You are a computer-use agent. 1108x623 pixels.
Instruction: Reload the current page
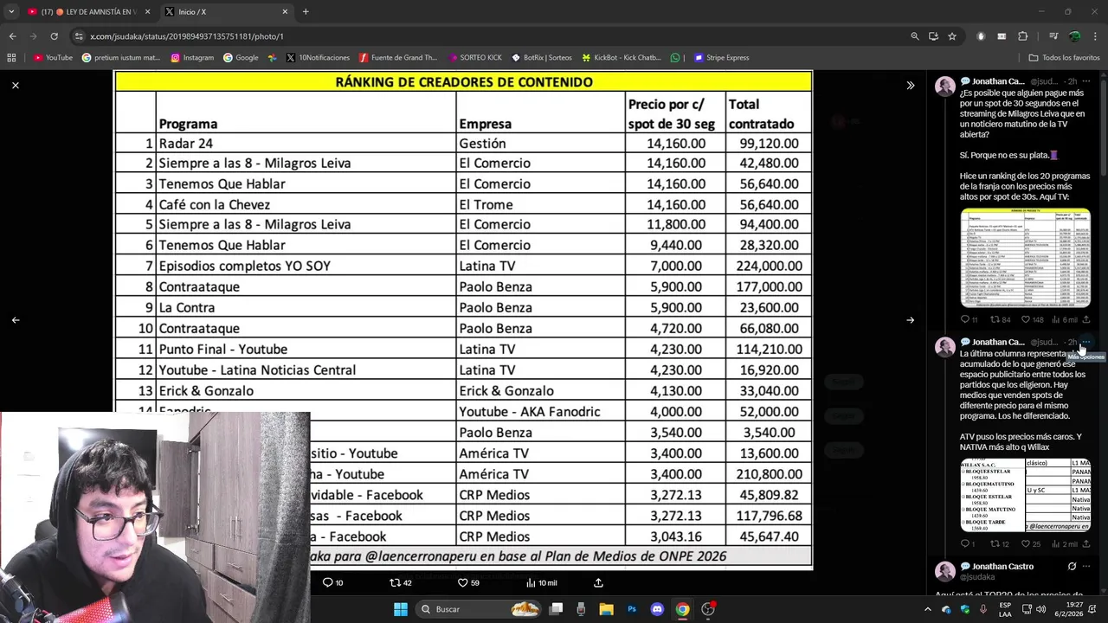pos(54,36)
